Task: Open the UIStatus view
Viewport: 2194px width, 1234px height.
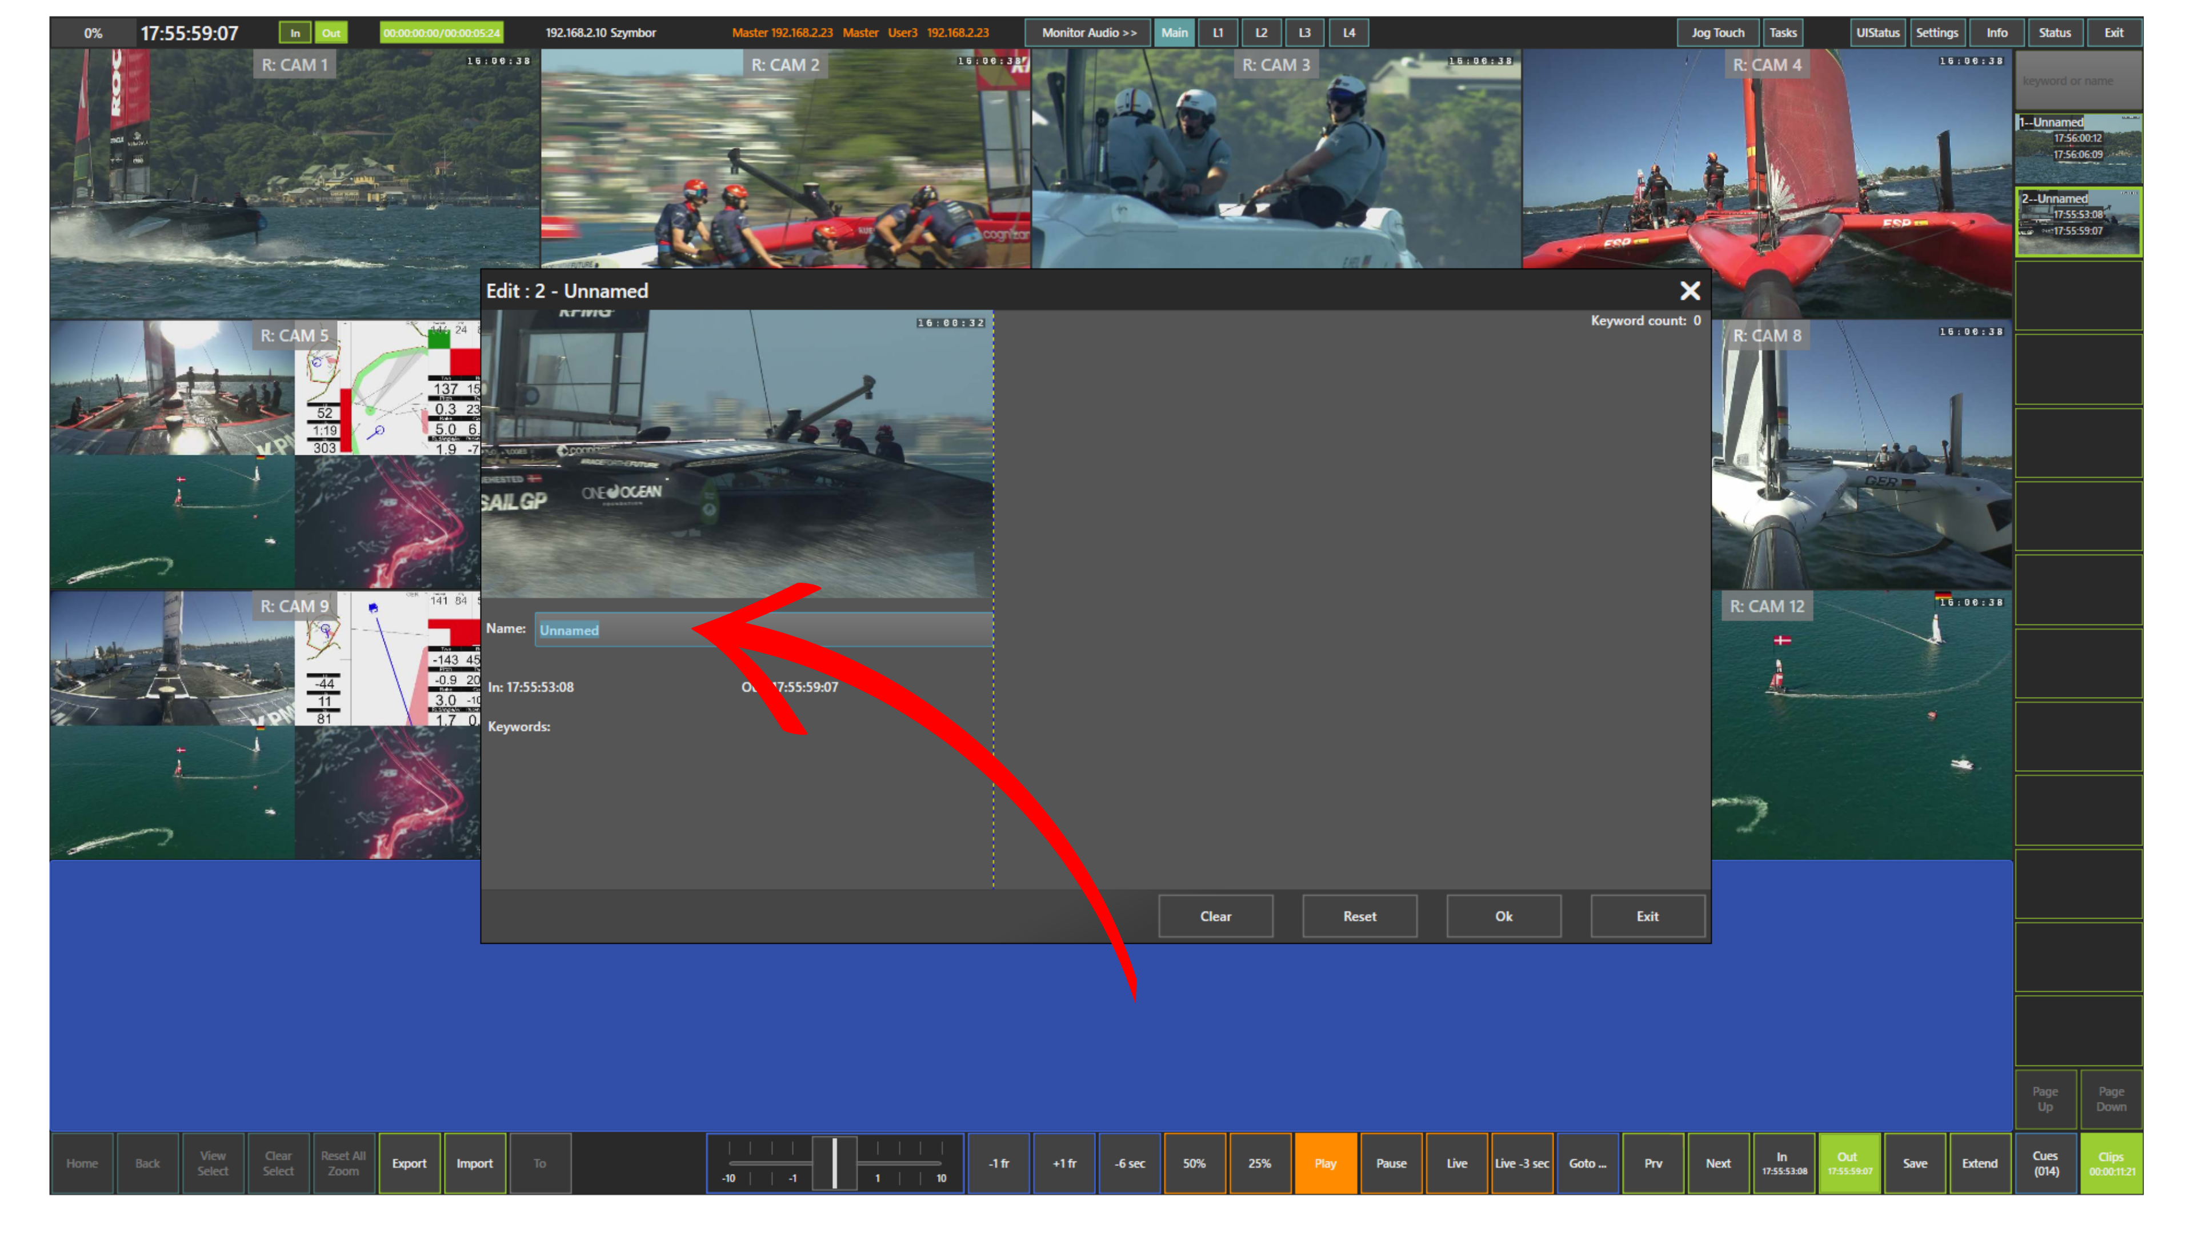Action: (x=1878, y=33)
